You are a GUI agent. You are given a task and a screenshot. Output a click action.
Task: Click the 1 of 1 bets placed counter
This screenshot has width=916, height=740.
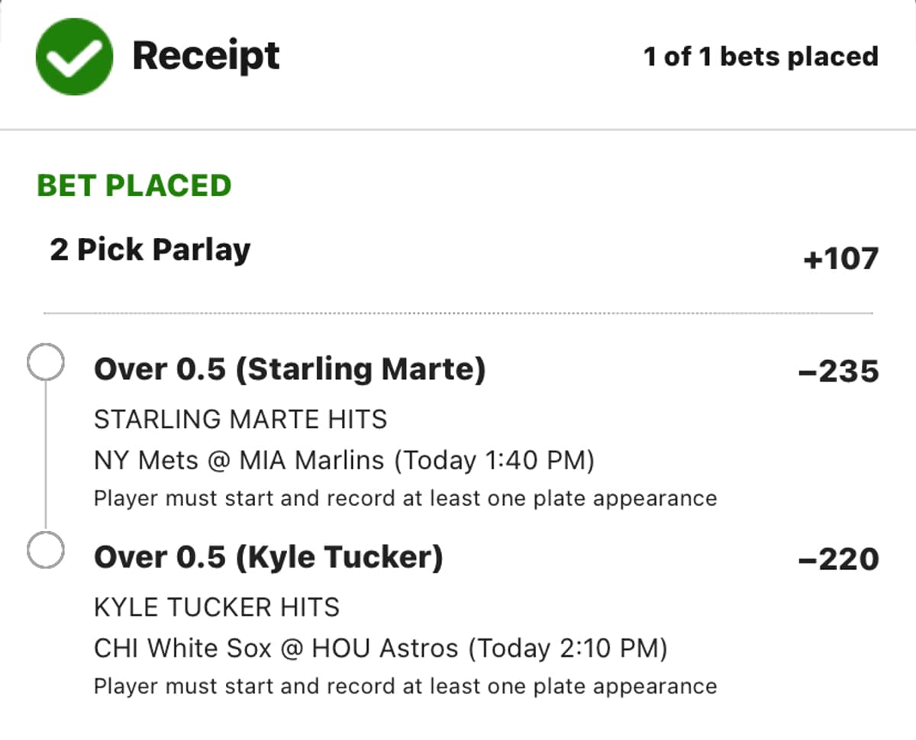[x=762, y=55]
